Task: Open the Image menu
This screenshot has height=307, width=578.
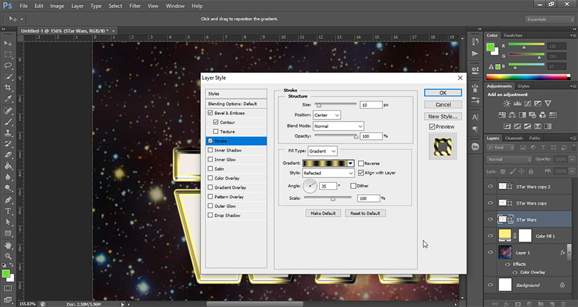Action: (x=57, y=6)
